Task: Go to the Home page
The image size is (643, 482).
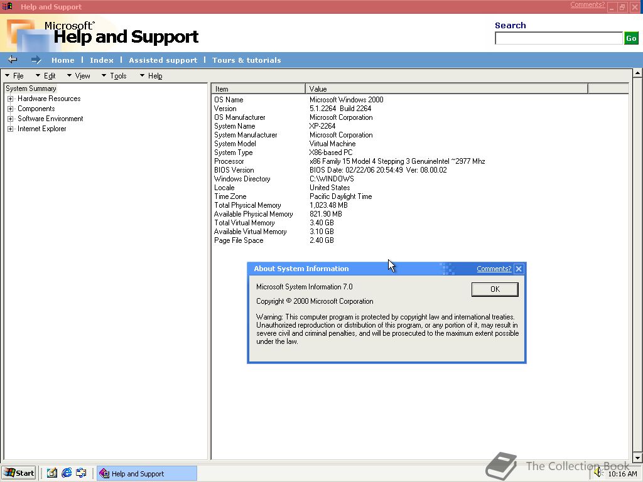Action: pos(63,60)
